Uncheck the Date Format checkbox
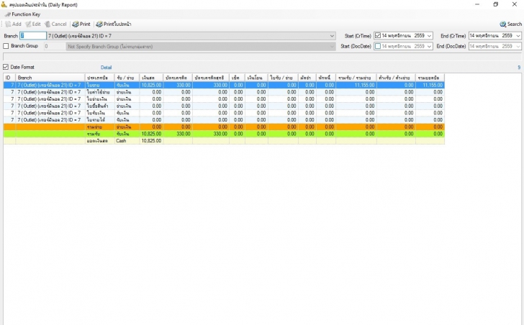Image resolution: width=524 pixels, height=325 pixels. (x=6, y=67)
